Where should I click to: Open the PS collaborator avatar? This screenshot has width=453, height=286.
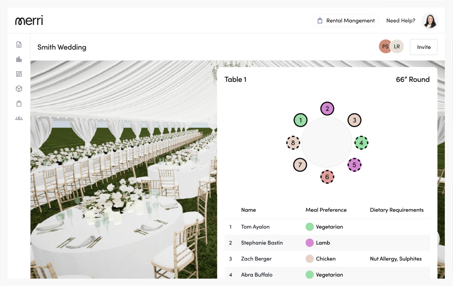pos(385,46)
